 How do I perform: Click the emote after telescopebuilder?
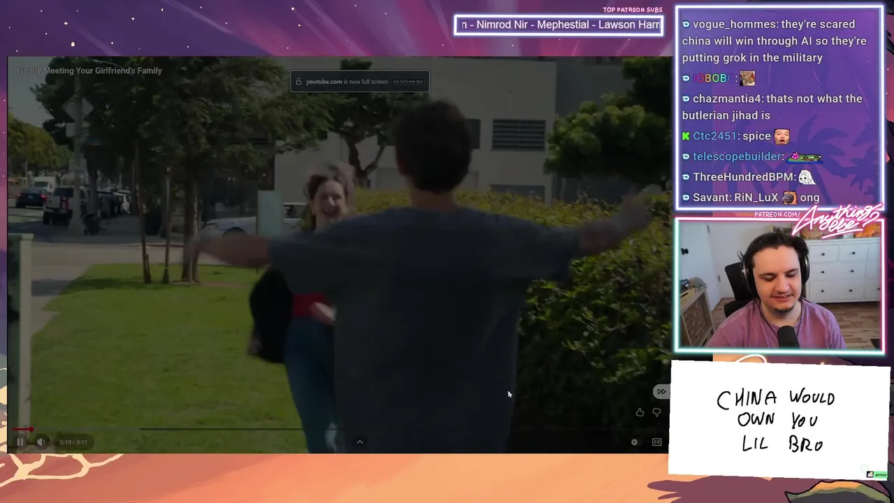(x=805, y=157)
